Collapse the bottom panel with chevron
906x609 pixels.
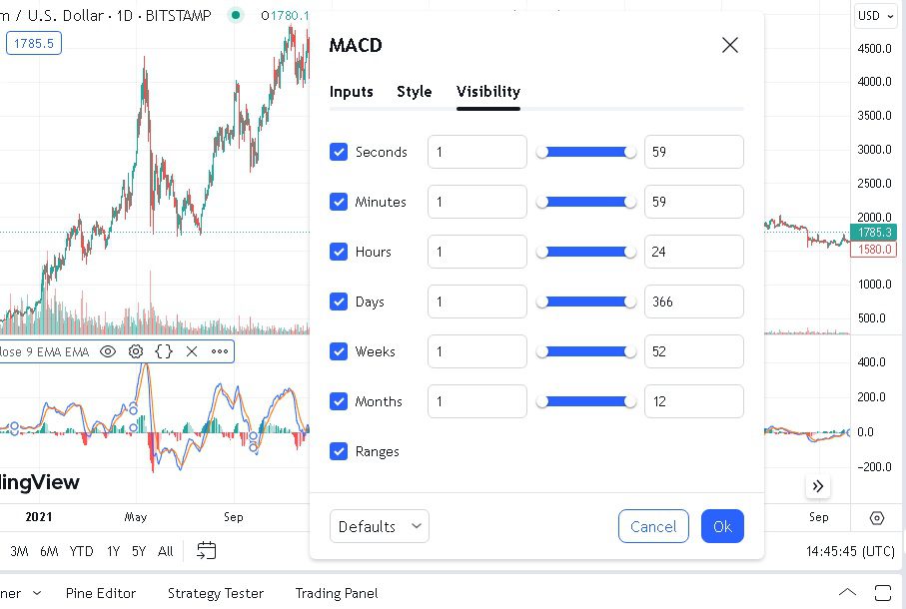point(847,592)
